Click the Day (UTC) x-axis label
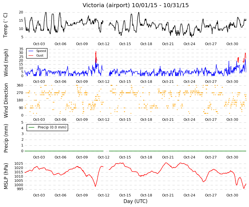This screenshot has width=249, height=207. pyautogui.click(x=136, y=201)
